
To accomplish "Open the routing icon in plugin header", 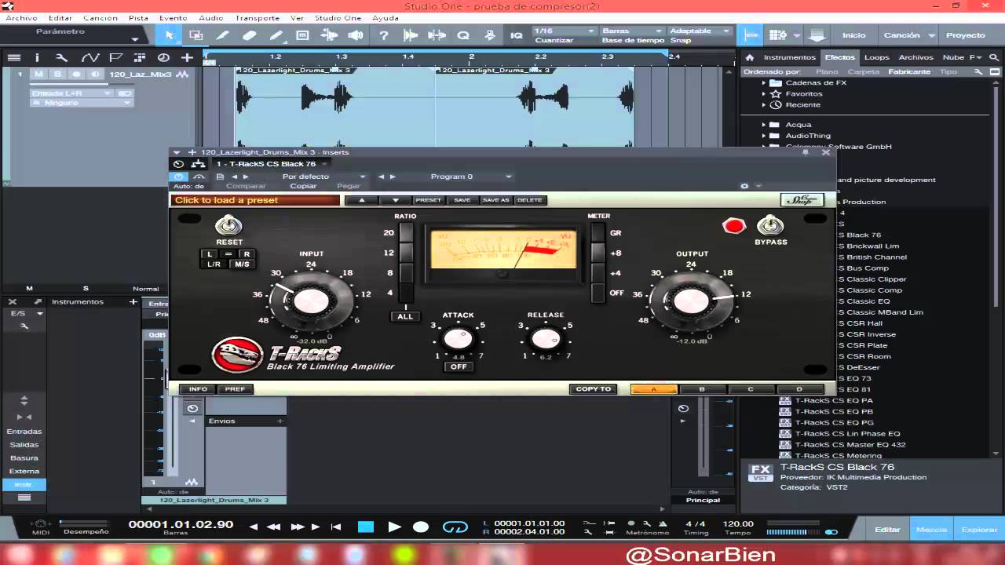I will coord(199,164).
